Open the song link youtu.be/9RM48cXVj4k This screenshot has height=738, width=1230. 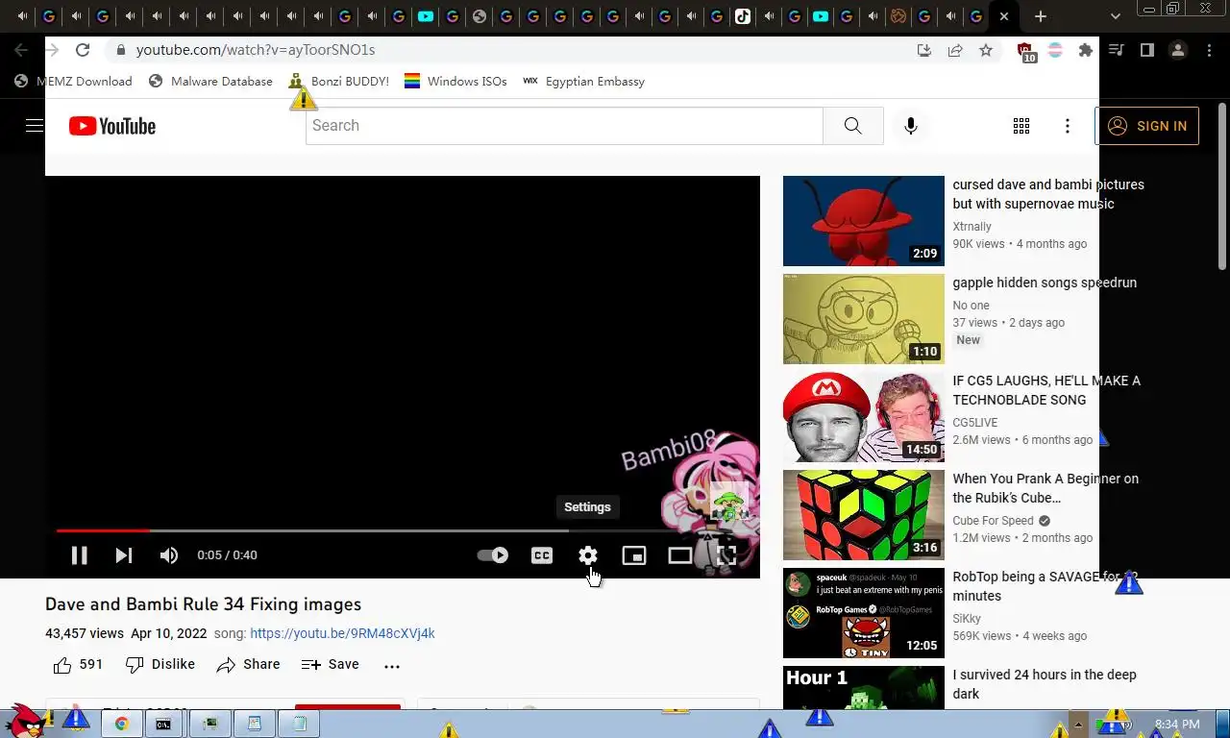[342, 633]
